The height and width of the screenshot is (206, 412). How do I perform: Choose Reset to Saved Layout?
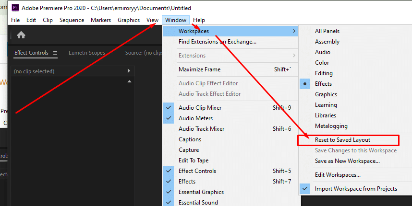(x=342, y=140)
